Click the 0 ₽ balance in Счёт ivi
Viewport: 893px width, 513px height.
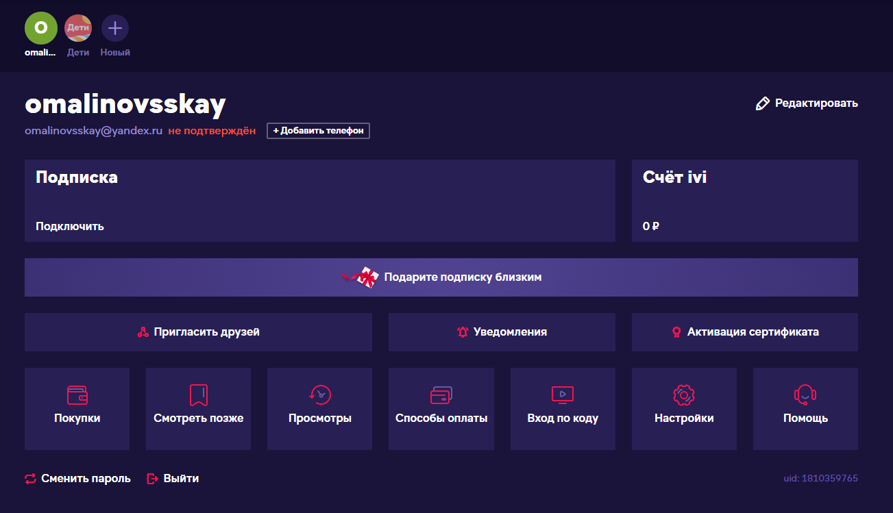coord(651,226)
